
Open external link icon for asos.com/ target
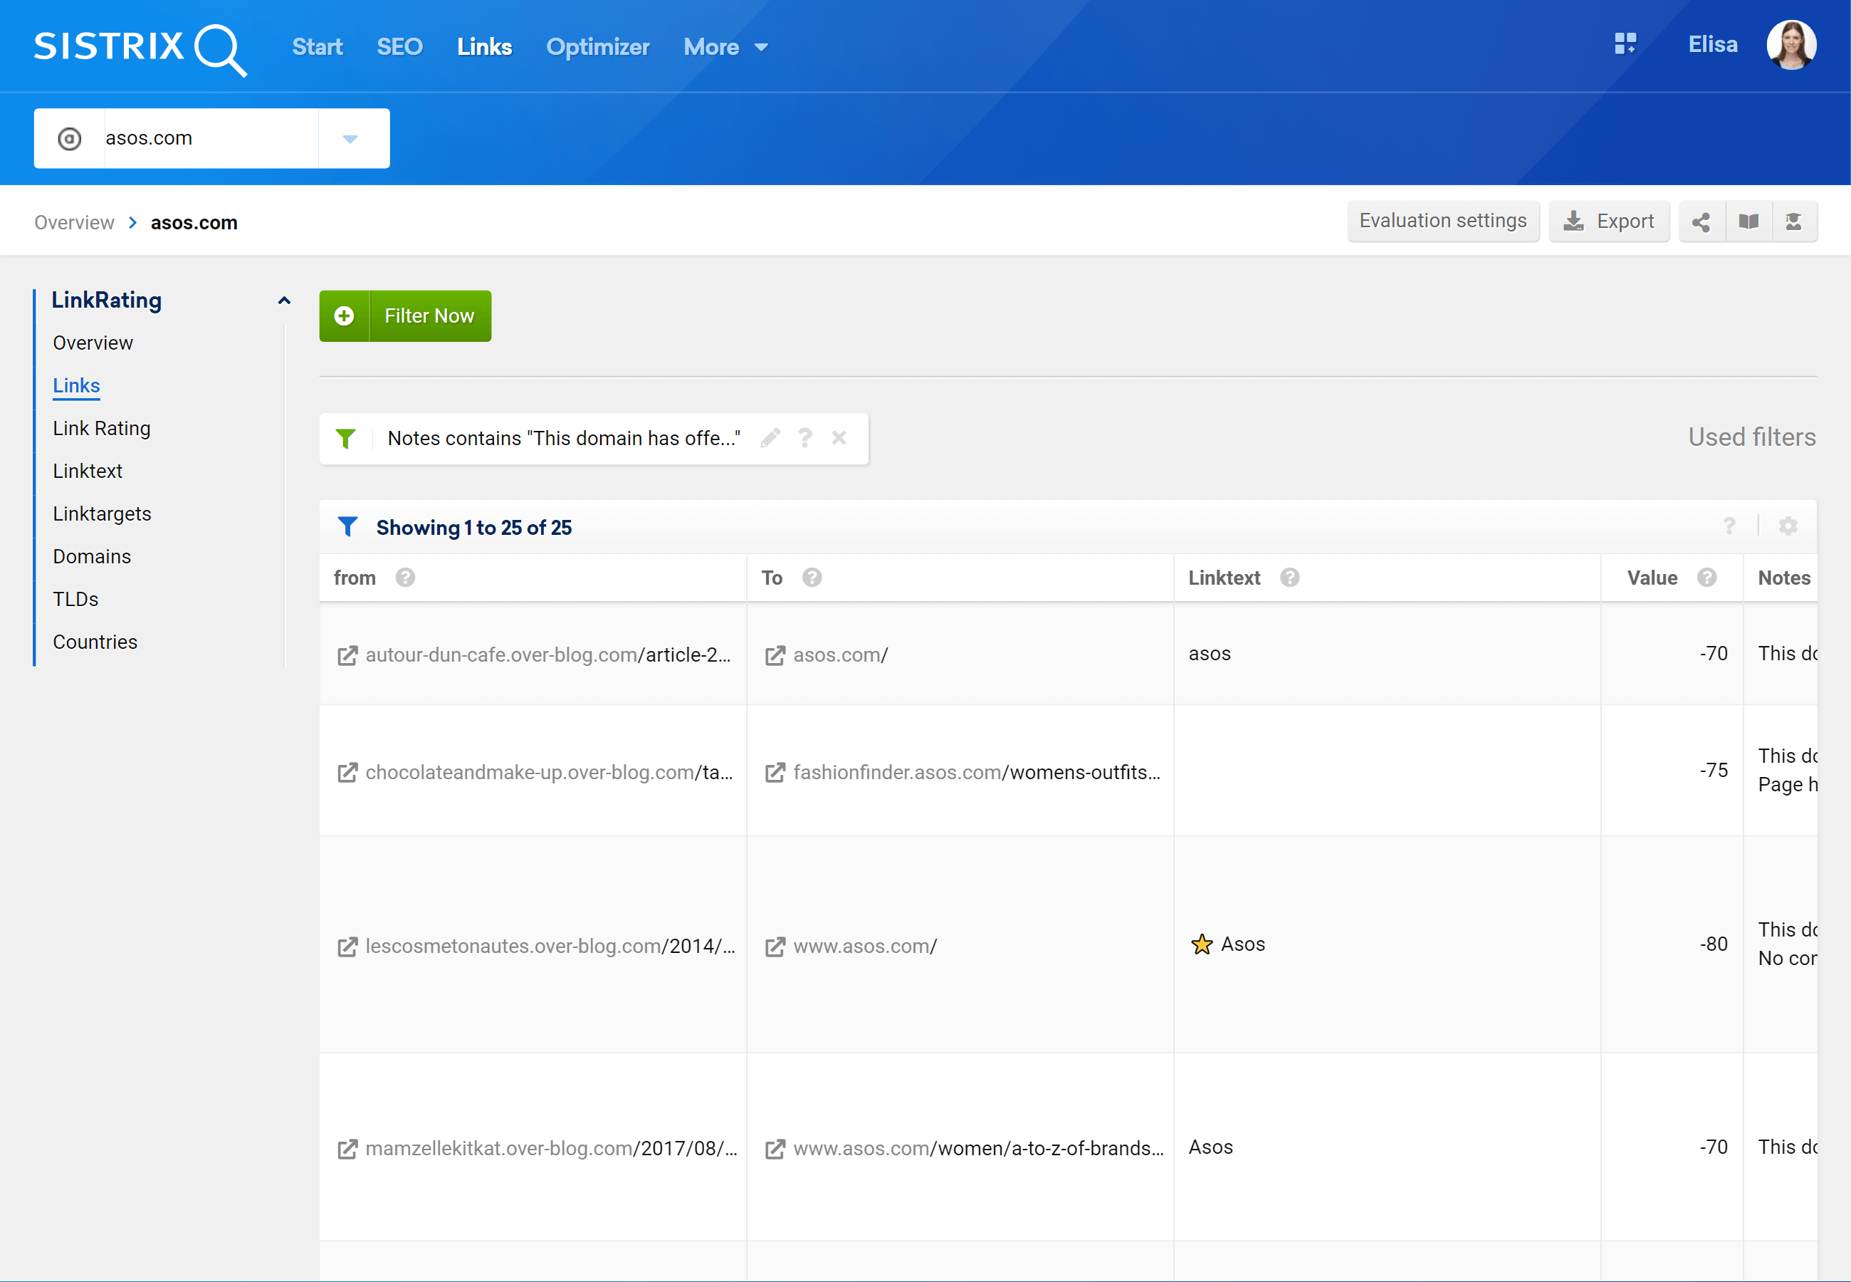pyautogui.click(x=775, y=655)
